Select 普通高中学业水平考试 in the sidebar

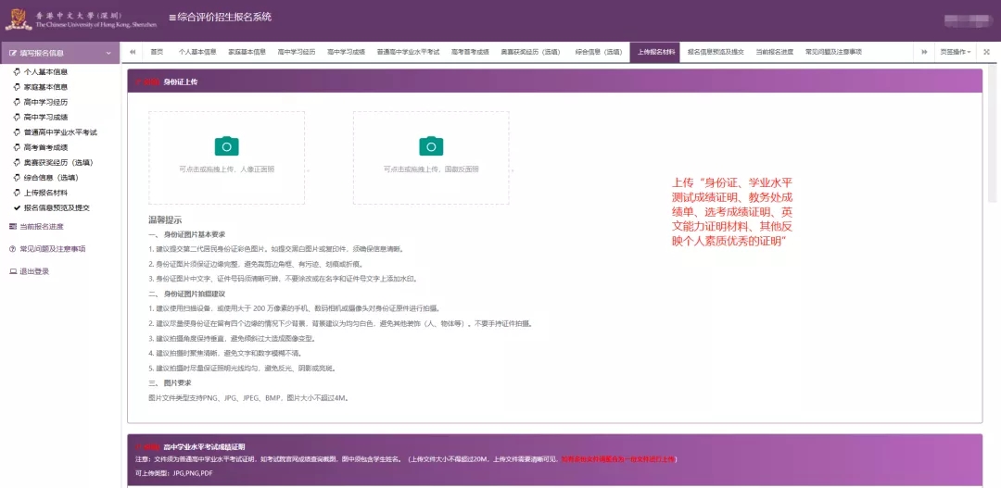(x=59, y=132)
